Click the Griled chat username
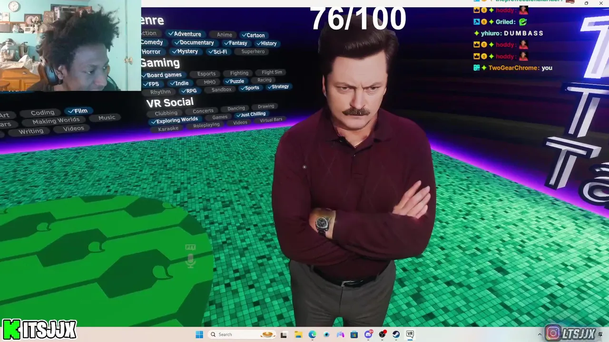Screen dimensions: 609x342 point(505,22)
